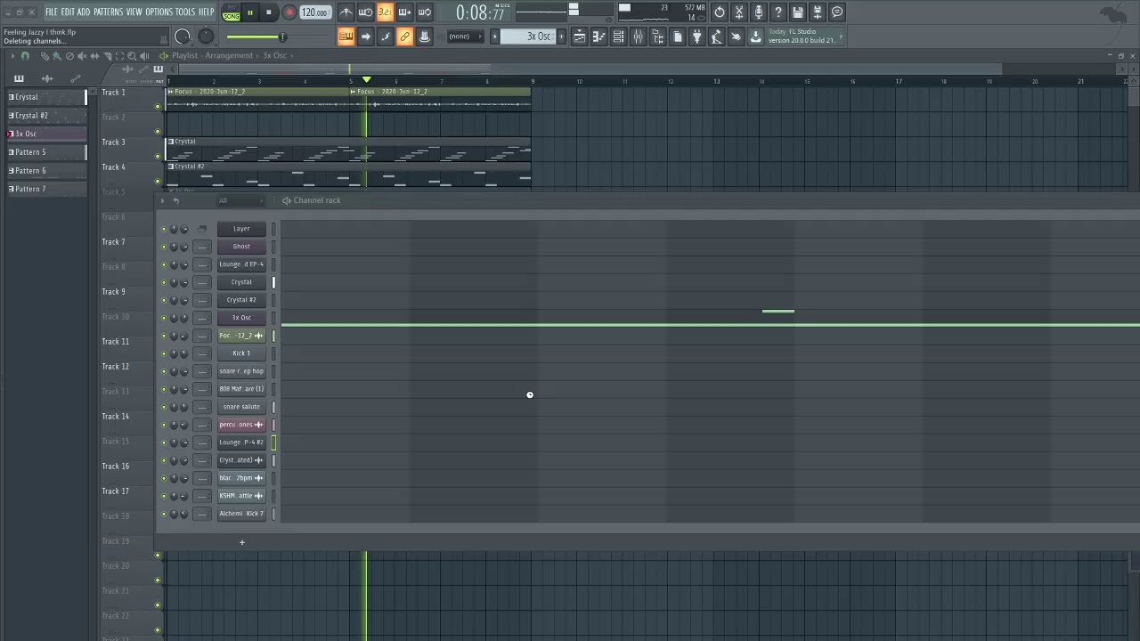The image size is (1140, 641).
Task: Toggle PAT/SONG mode switch
Action: pos(231,12)
